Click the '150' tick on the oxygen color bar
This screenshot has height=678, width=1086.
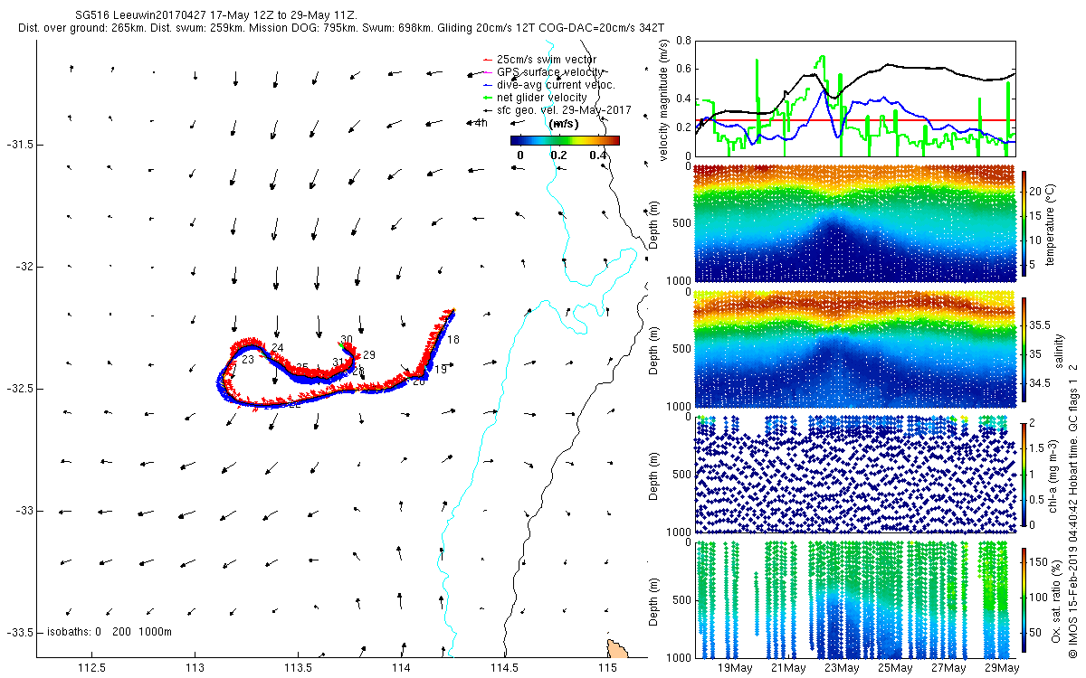[x=1040, y=562]
